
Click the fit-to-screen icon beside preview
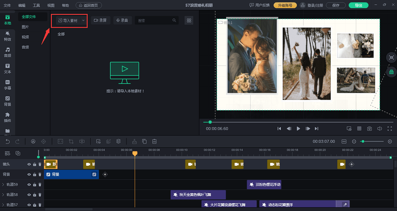(x=391, y=58)
